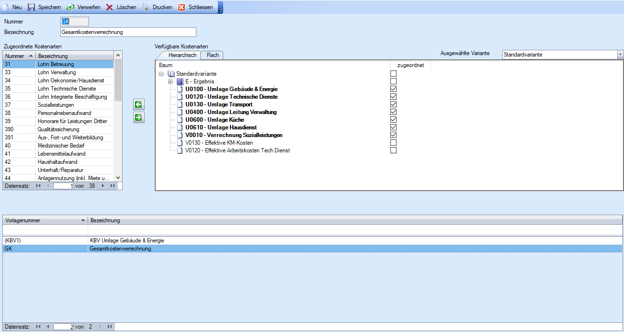Select row 41 Lebensmittelaufwand
The width and height of the screenshot is (624, 332).
pyautogui.click(x=58, y=154)
